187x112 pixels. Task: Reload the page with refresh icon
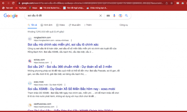pyautogui.click(x=13, y=3)
